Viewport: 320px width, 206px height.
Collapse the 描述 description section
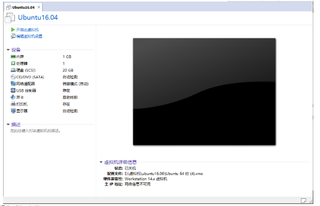tap(8, 124)
